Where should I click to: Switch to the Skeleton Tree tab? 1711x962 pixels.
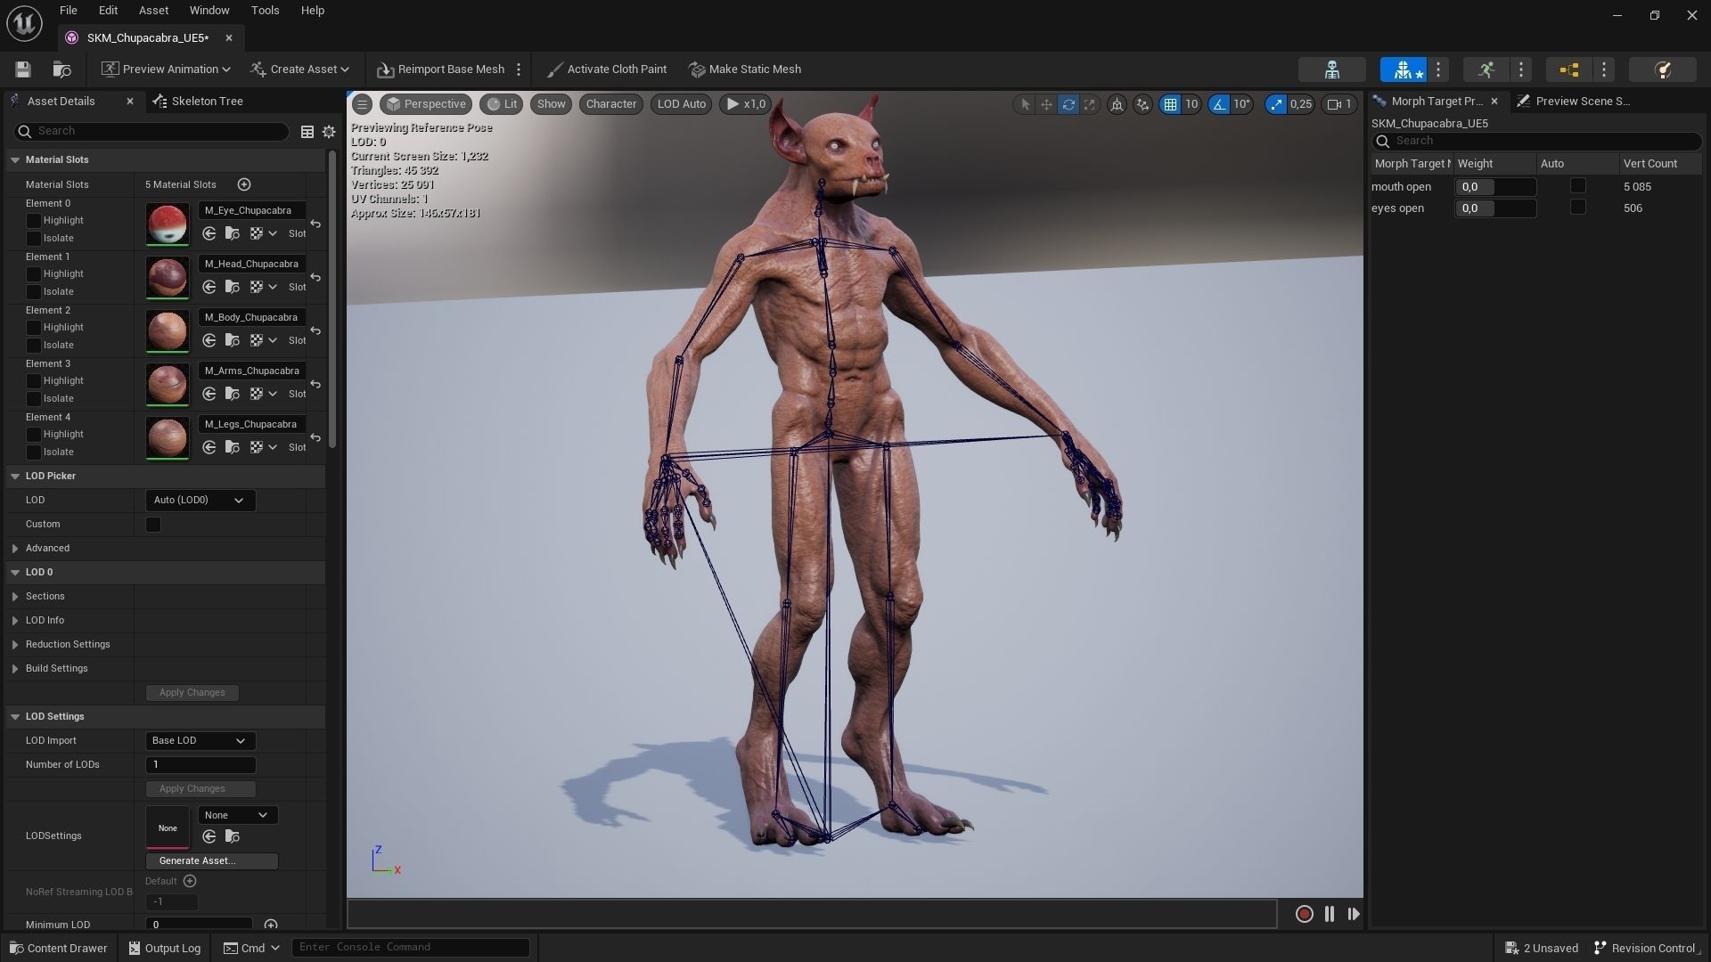point(198,102)
